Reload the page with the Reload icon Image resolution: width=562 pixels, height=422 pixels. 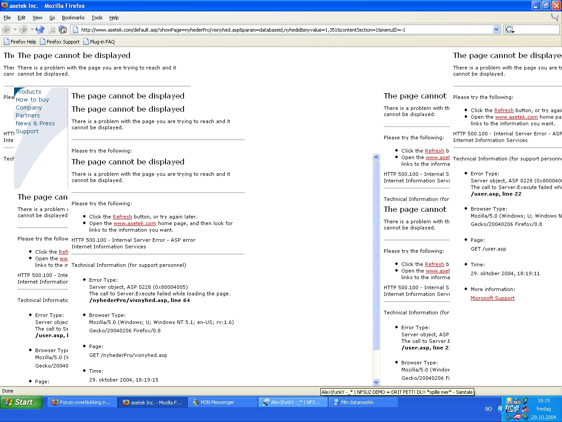click(x=40, y=29)
